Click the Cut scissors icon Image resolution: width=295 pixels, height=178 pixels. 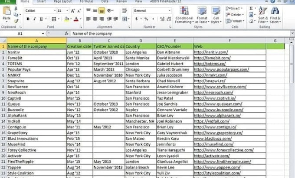point(16,9)
